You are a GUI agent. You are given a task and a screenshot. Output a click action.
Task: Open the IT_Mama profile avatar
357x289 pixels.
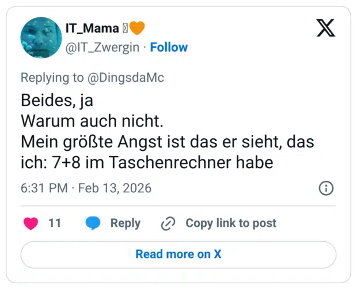pos(41,37)
